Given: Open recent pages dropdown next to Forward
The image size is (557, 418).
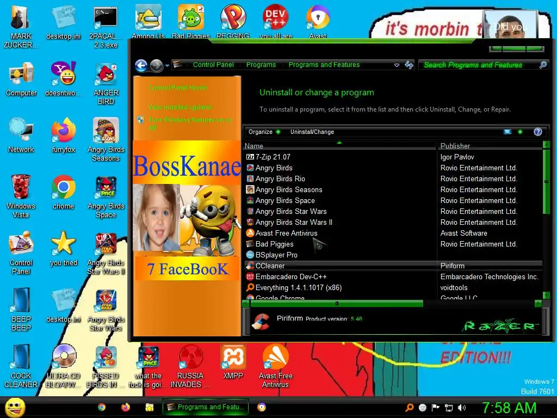Looking at the screenshot, I should 167,66.
